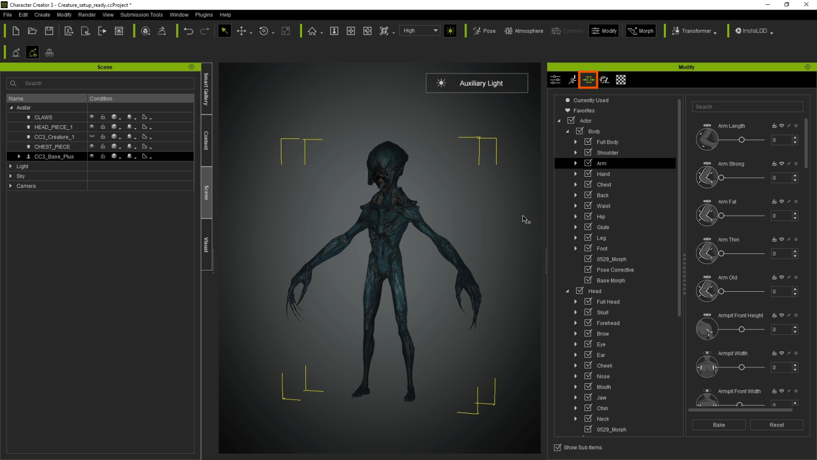Open the Plugins menu

204,15
